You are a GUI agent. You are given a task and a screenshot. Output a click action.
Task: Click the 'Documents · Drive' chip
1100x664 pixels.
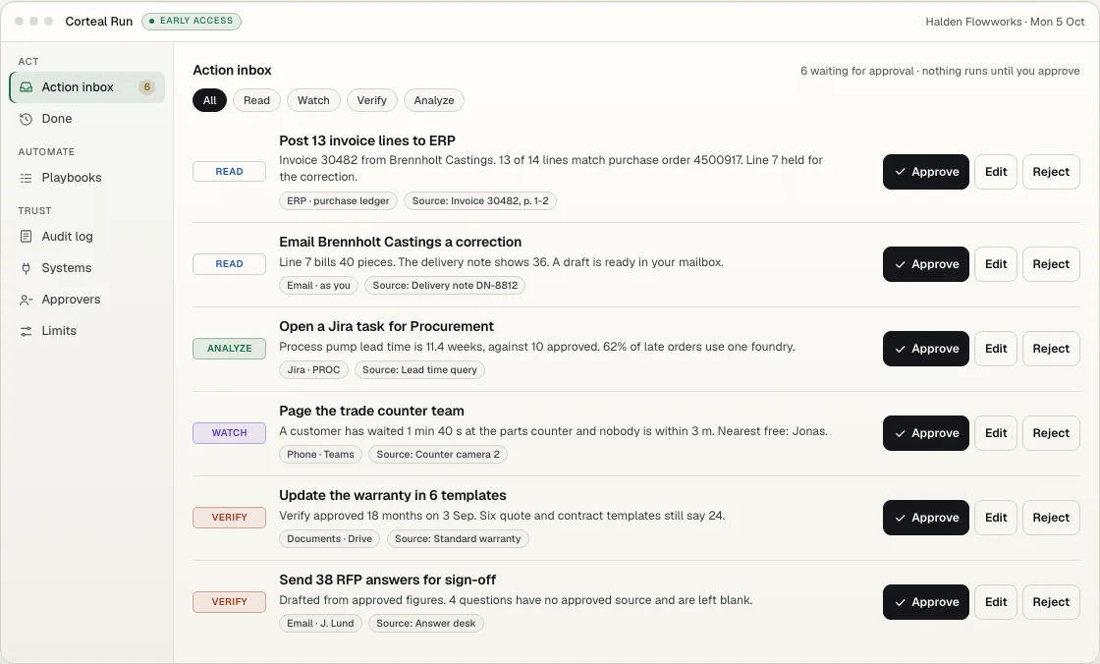330,539
